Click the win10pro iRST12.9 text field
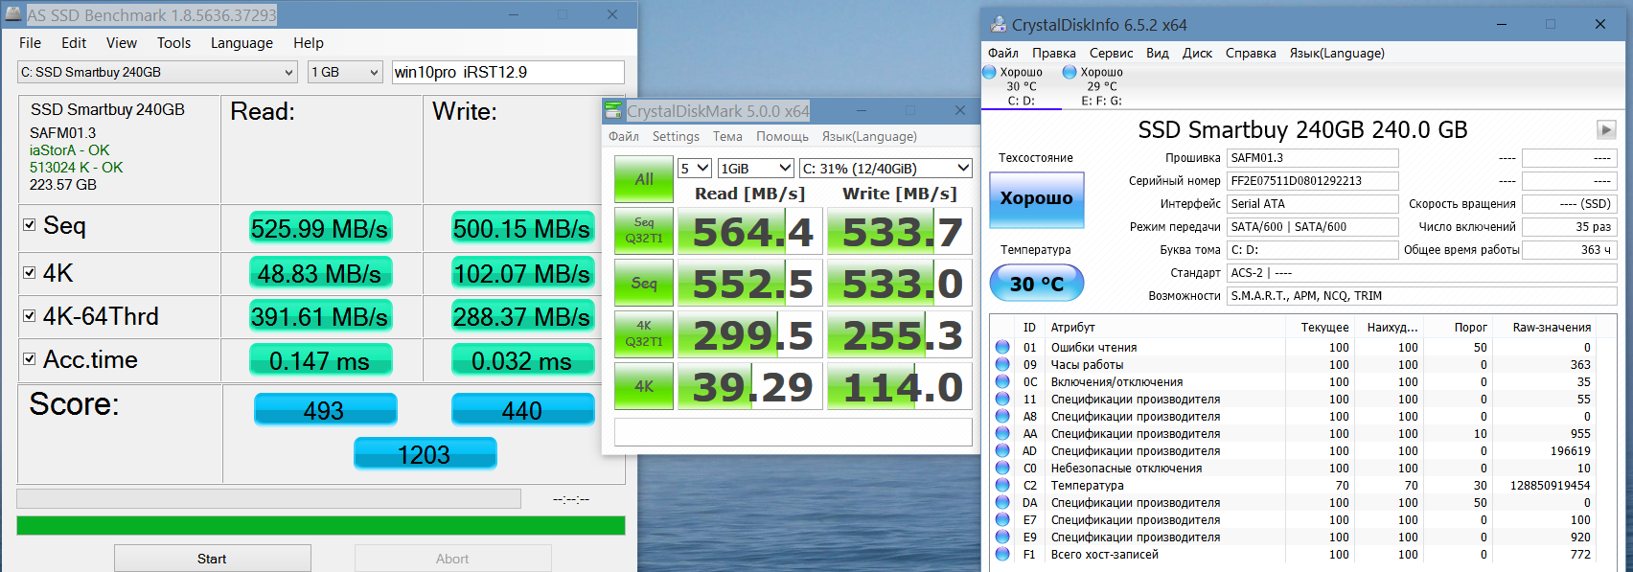 508,72
